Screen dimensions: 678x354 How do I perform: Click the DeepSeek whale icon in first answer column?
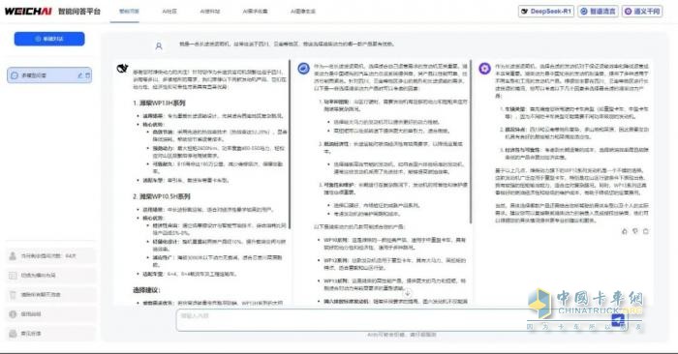pyautogui.click(x=123, y=69)
